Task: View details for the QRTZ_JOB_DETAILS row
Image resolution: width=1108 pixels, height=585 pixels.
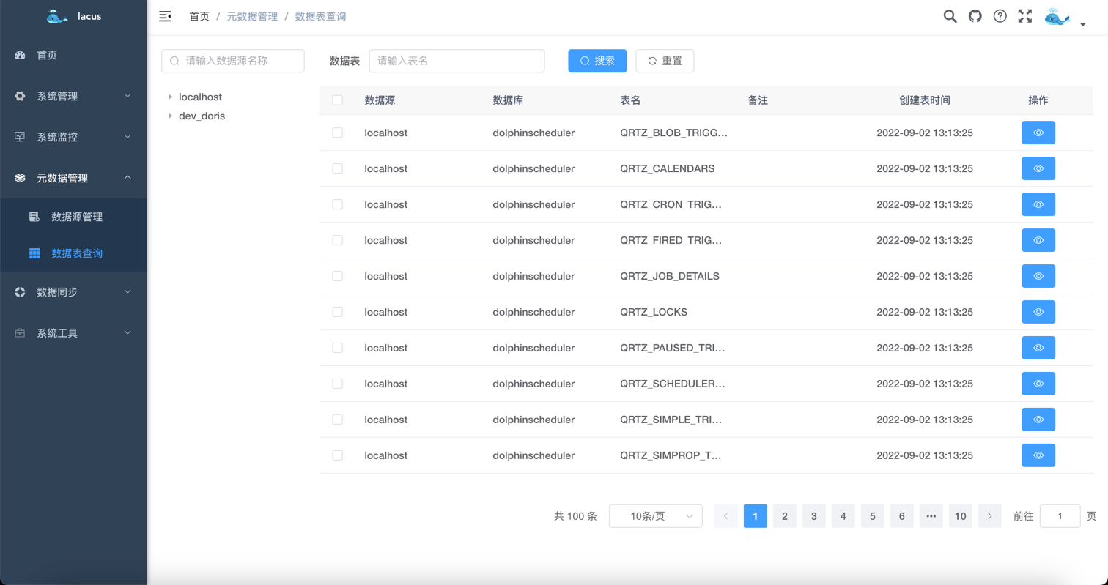Action: click(x=1038, y=276)
